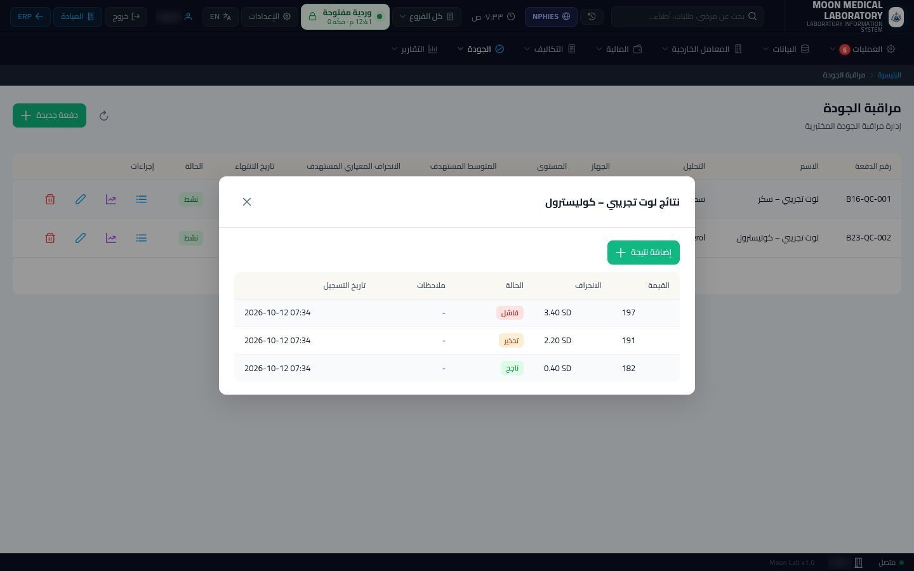Screen dimensions: 914x571
Task: Refresh the quality control page
Action: pos(104,115)
